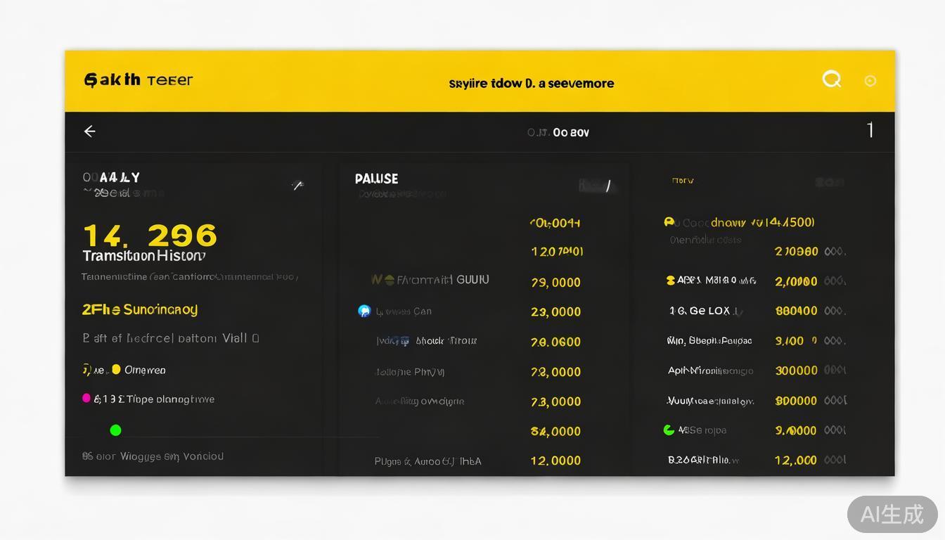945x540 pixels.
Task: Go back using the left arrow
Action: 90,131
